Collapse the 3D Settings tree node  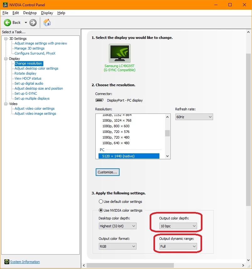[6, 39]
